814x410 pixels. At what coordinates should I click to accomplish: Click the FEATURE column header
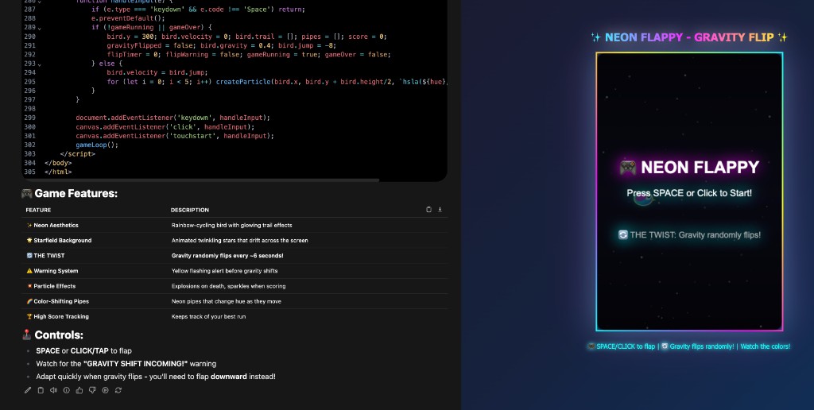point(38,211)
